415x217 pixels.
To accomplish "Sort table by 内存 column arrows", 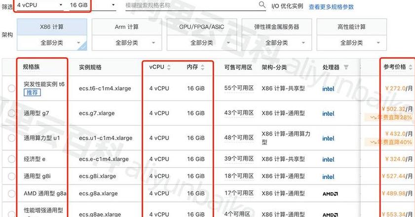I will point(202,67).
